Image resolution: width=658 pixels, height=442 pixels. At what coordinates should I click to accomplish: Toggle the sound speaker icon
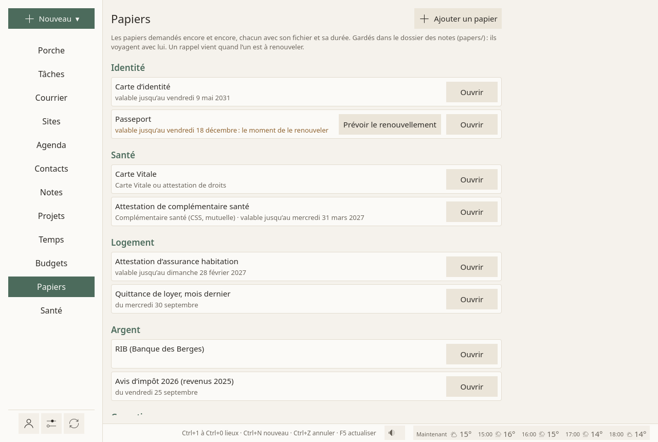[394, 433]
